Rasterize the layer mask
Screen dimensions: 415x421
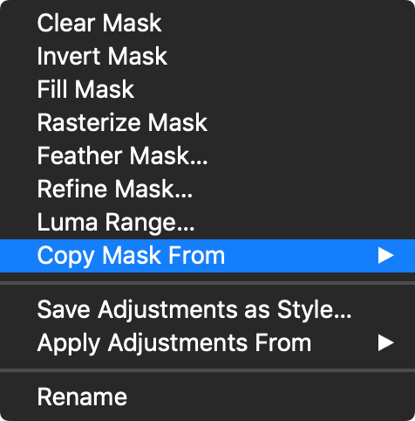click(x=207, y=122)
